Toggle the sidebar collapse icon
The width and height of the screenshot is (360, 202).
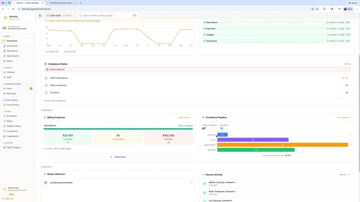click(x=40, y=16)
